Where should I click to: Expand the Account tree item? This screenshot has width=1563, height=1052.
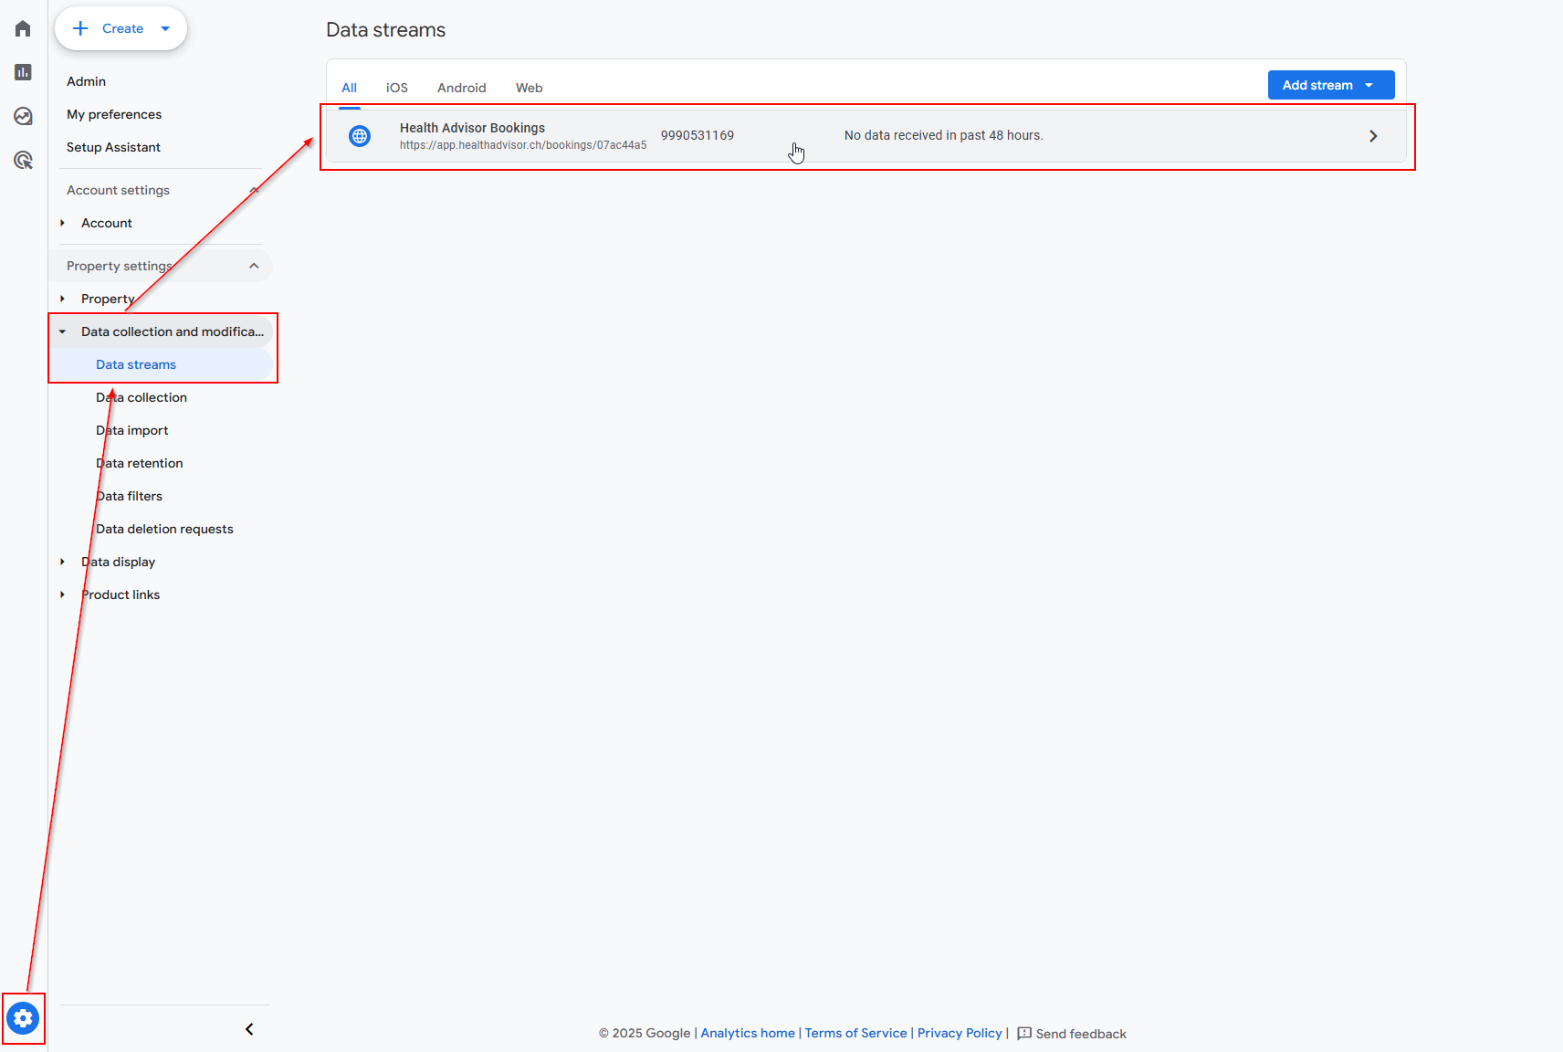point(62,223)
